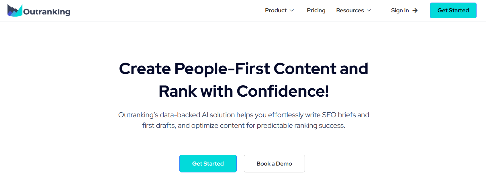Open the Product menu

pos(276,11)
